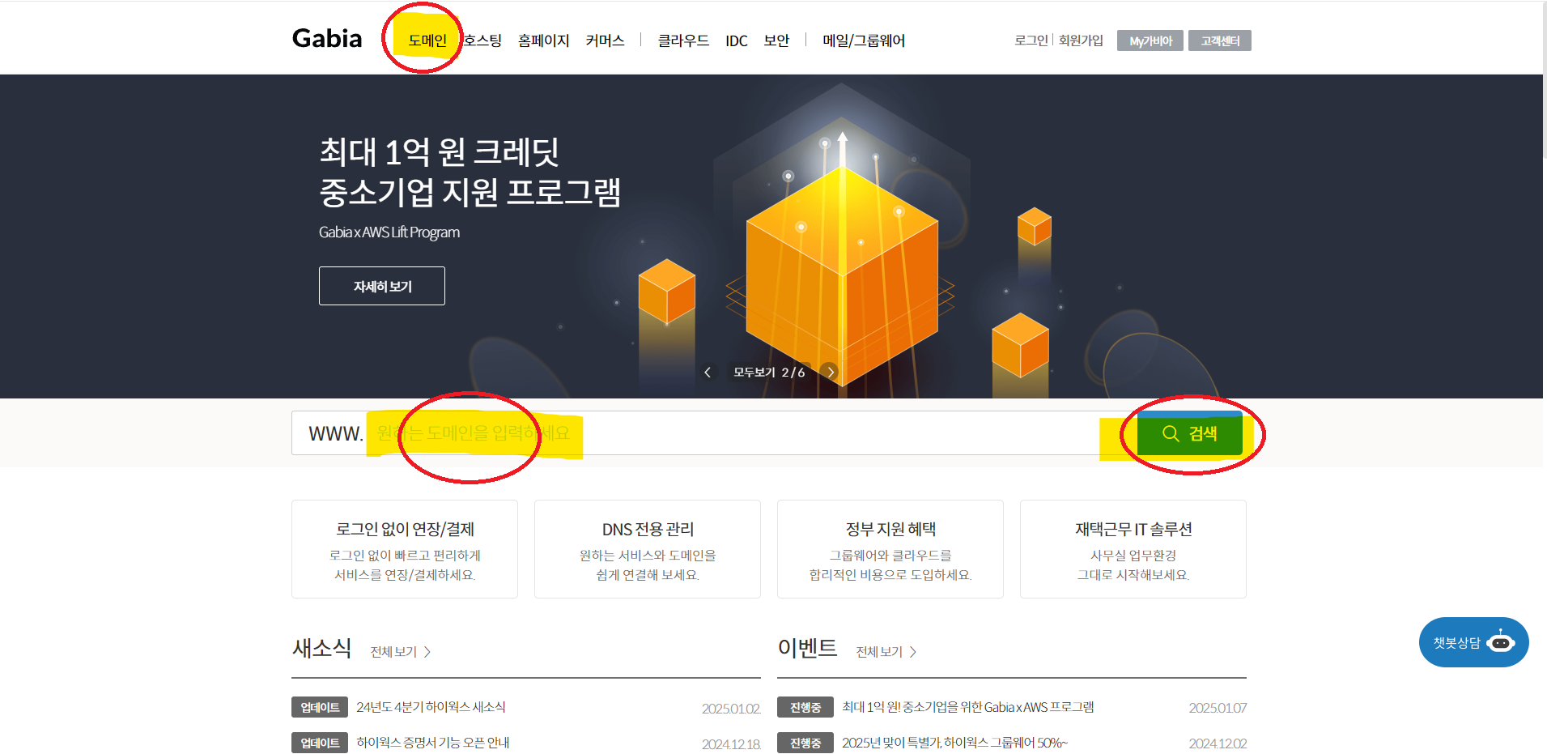Image resolution: width=1547 pixels, height=754 pixels.
Task: Open the 홈페이지 menu
Action: (543, 40)
